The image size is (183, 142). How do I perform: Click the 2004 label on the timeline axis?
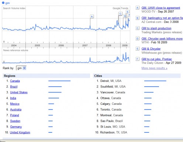pyautogui.click(x=14, y=45)
